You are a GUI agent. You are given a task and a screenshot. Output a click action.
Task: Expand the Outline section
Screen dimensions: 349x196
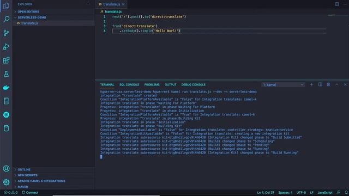[53, 169]
